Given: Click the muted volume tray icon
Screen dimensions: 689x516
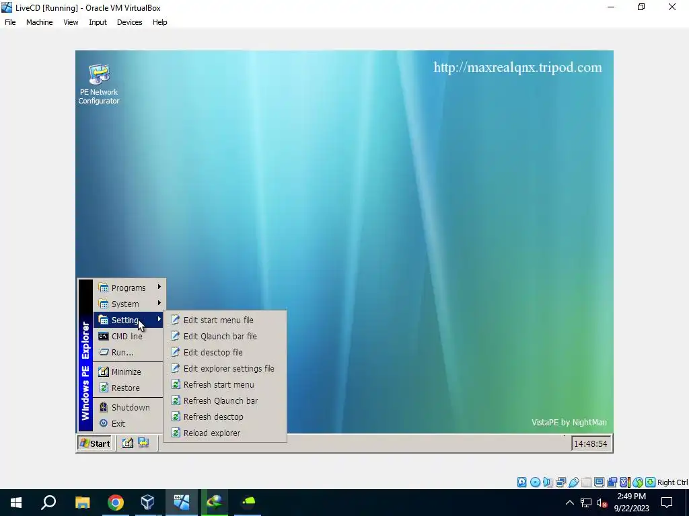Looking at the screenshot, I should pos(602,503).
